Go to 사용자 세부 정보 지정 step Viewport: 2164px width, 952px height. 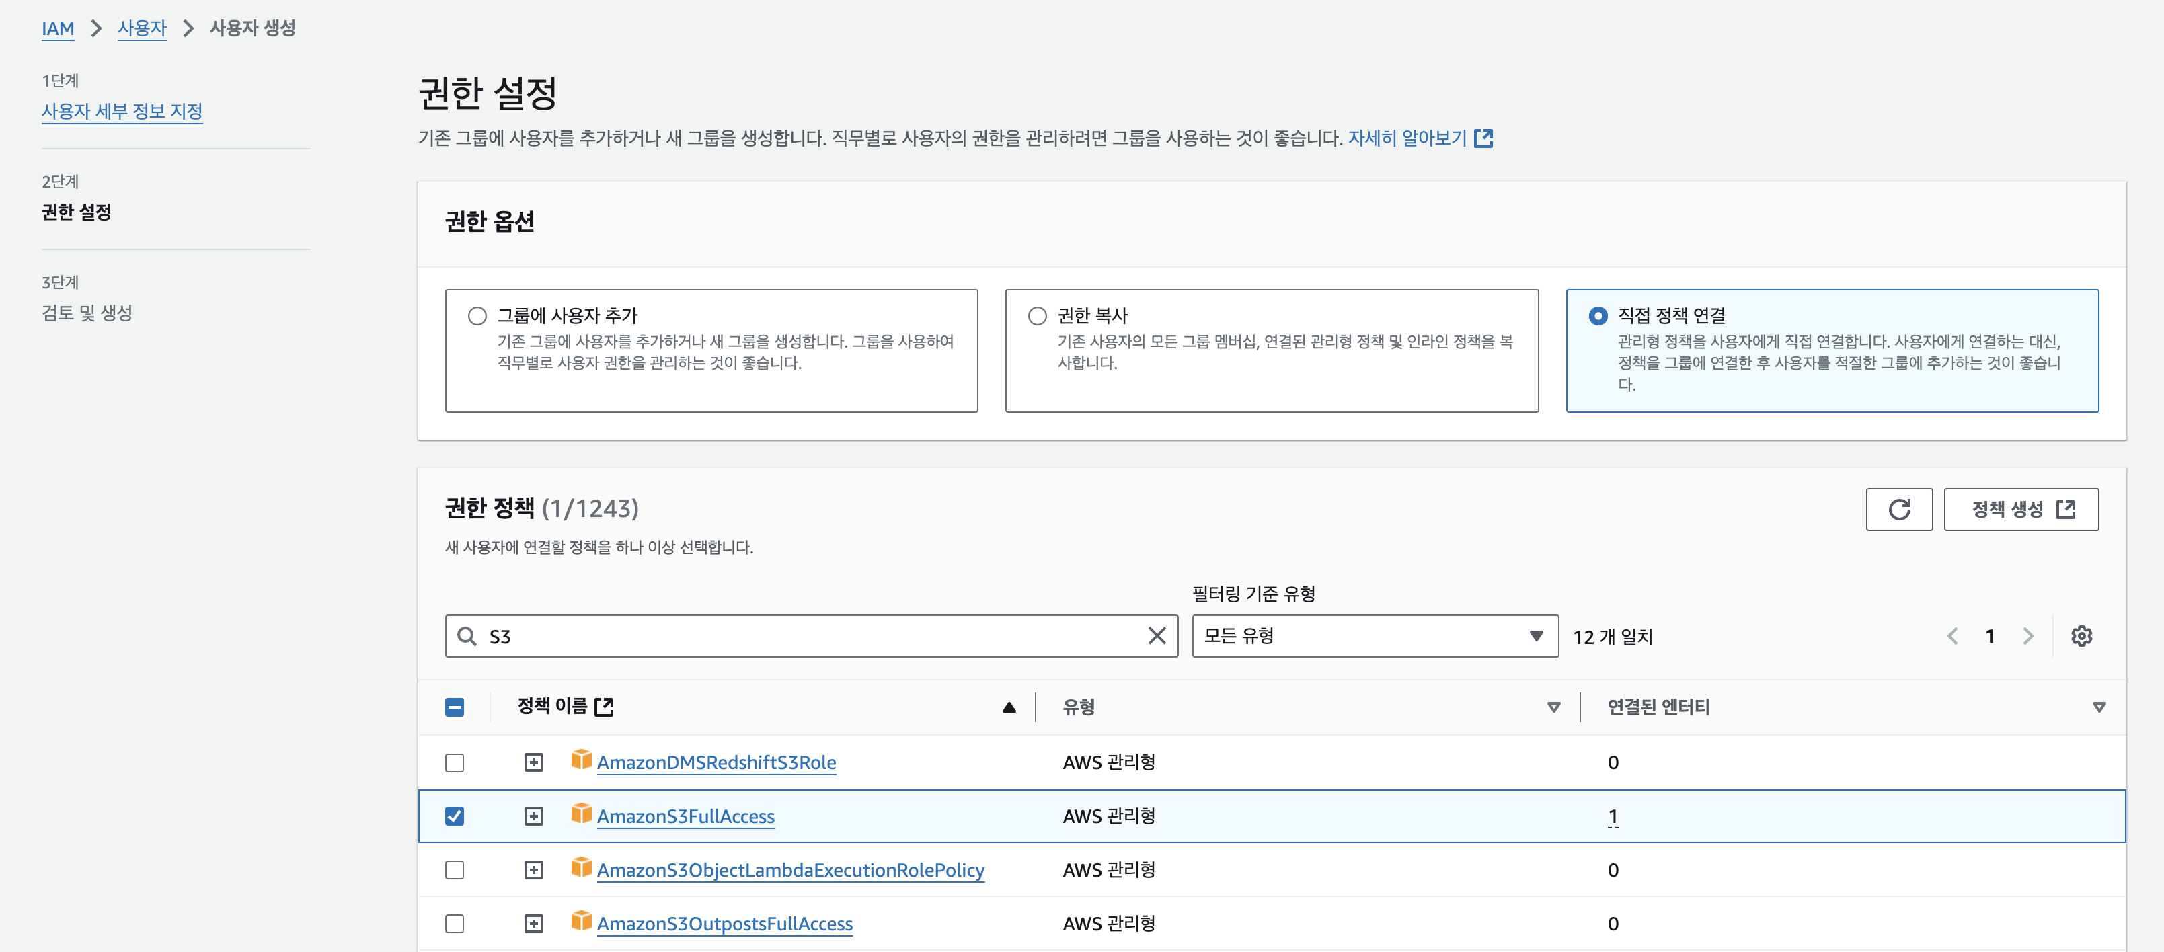click(x=122, y=111)
